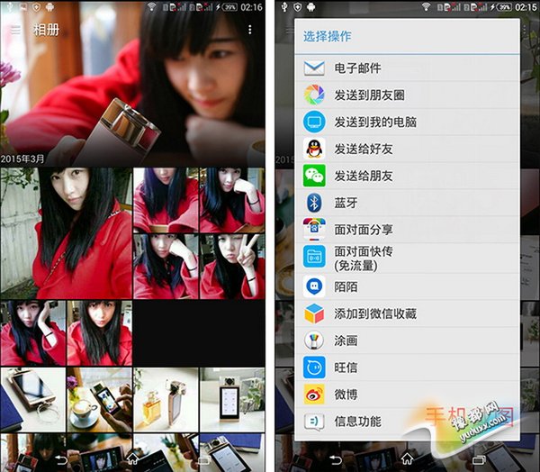The image size is (540, 472).
Task: Tap the 旺信 app icon
Action: click(314, 368)
